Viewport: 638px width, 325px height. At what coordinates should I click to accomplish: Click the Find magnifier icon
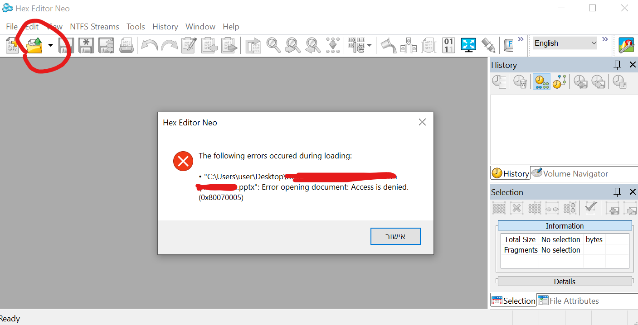point(273,45)
